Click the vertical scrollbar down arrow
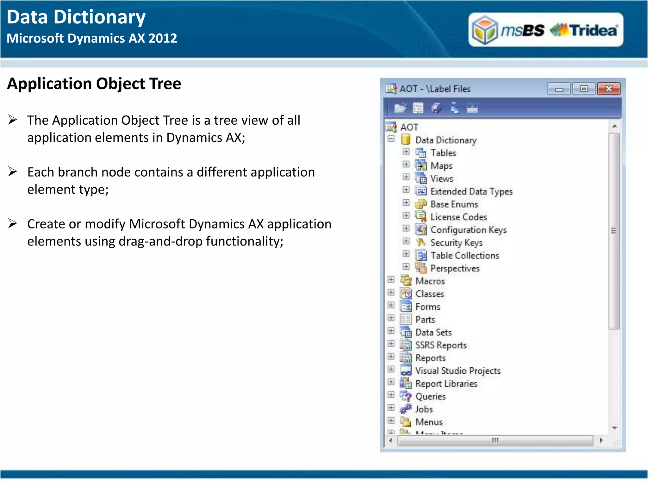Image resolution: width=648 pixels, height=486 pixels. coord(614,428)
